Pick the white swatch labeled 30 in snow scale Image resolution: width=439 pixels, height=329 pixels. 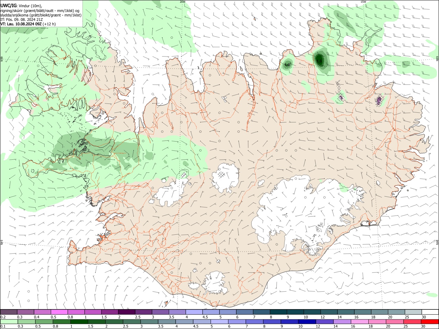coord(430,312)
